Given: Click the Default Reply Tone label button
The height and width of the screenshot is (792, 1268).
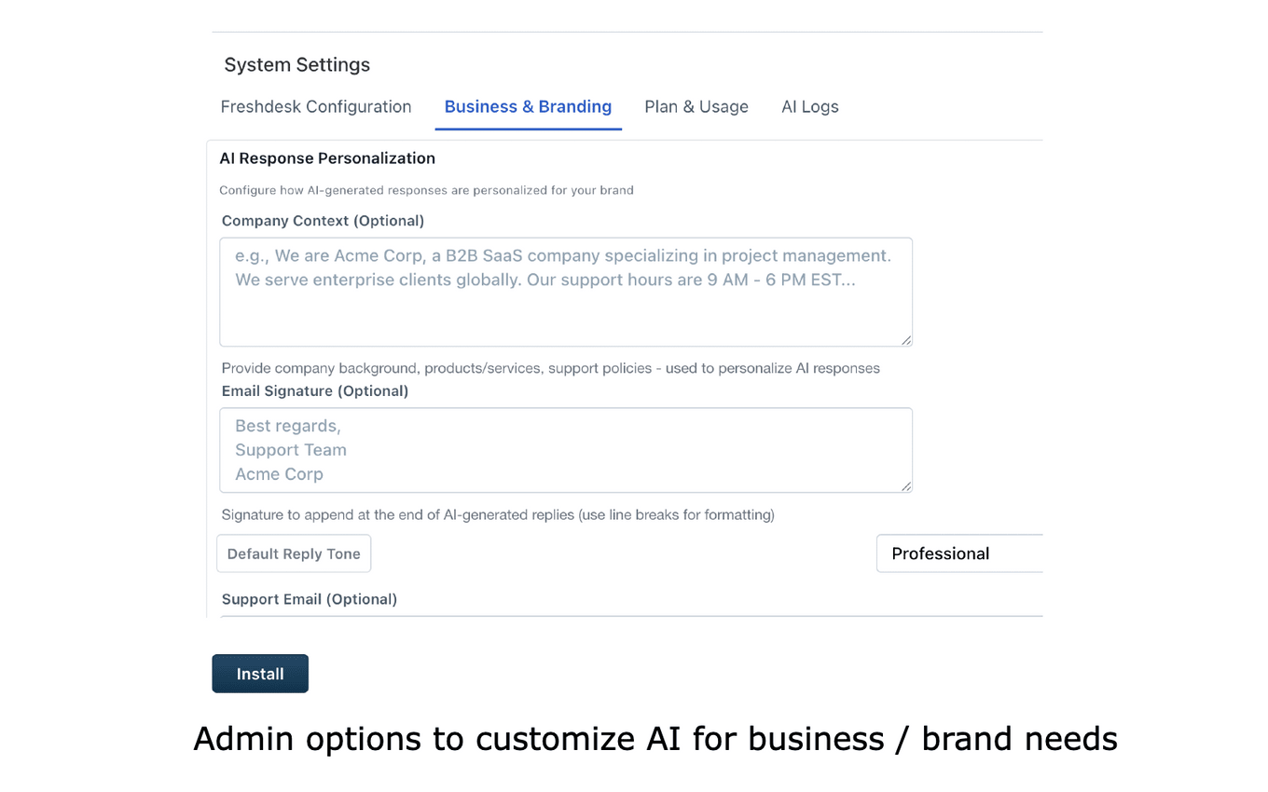Looking at the screenshot, I should [294, 553].
